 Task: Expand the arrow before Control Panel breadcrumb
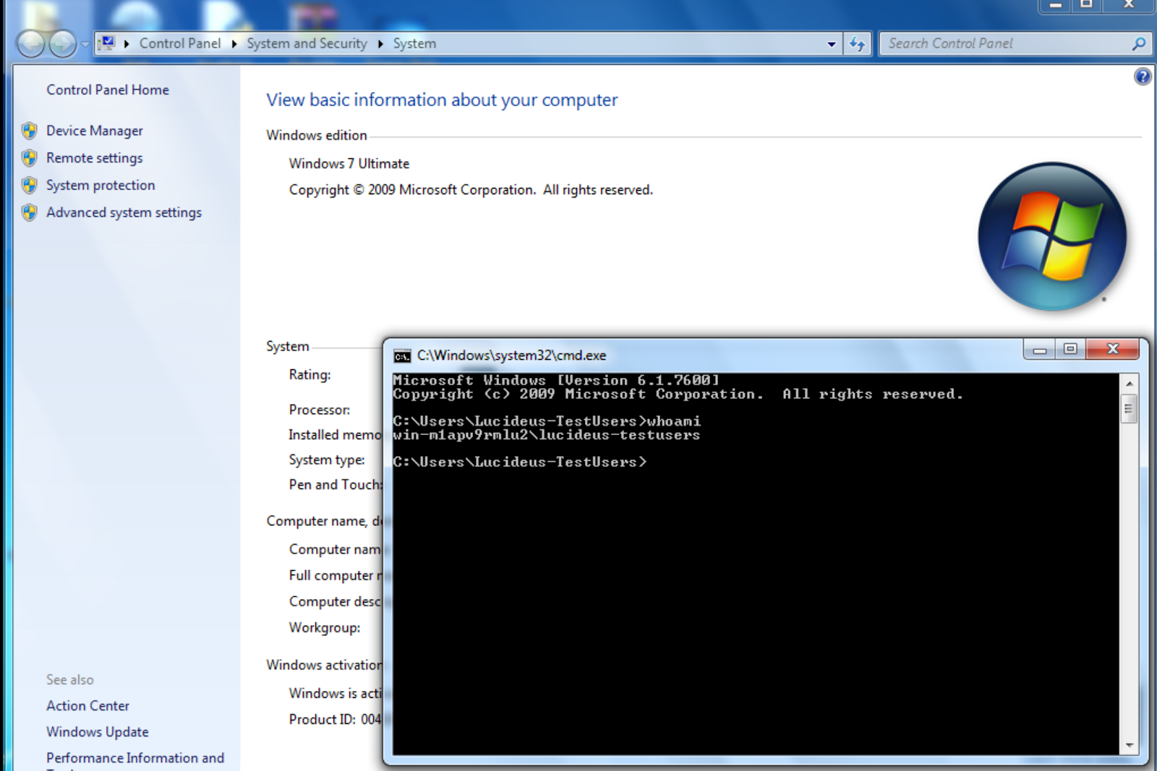click(127, 44)
